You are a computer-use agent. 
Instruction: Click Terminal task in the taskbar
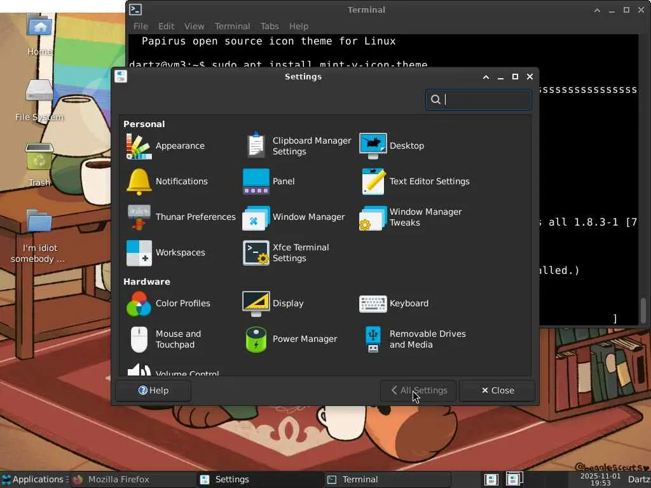point(388,480)
